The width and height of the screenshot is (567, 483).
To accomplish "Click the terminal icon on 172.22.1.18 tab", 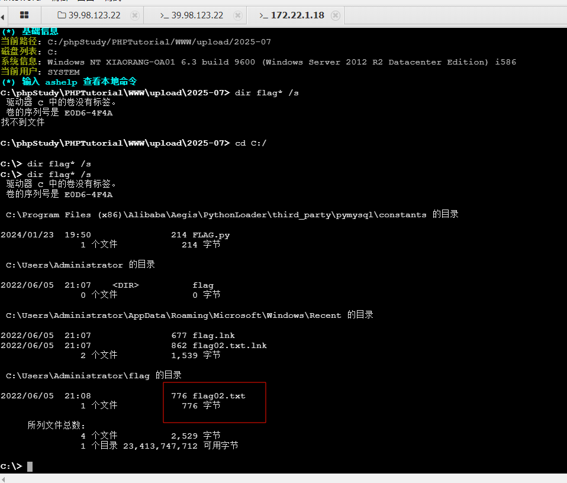I will pos(263,15).
